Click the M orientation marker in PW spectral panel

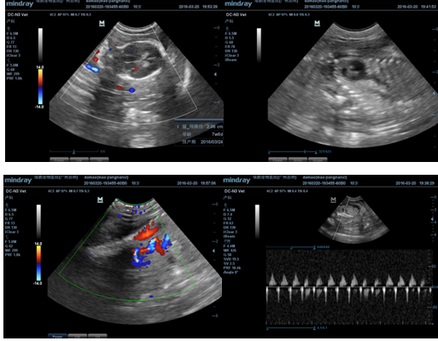333,199
